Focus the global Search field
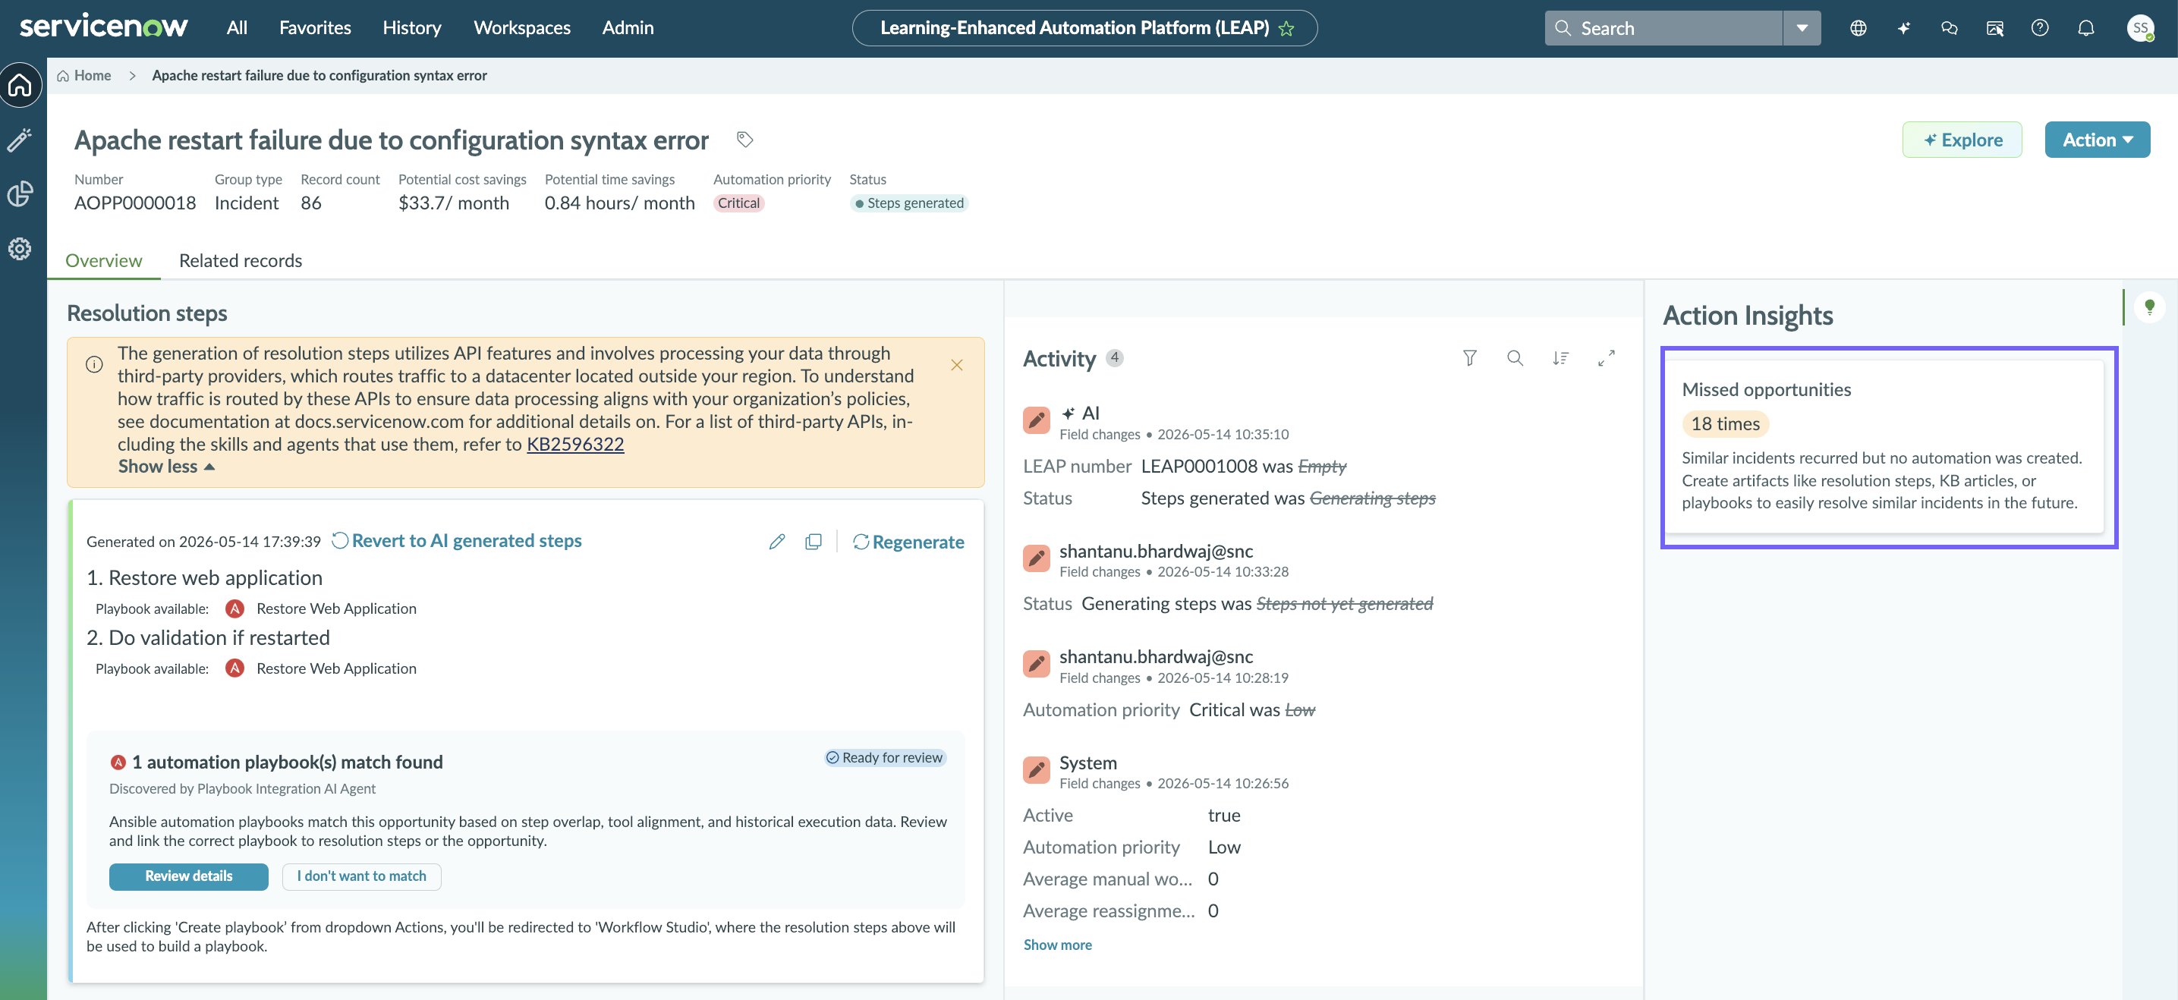The image size is (2178, 1000). click(x=1663, y=28)
